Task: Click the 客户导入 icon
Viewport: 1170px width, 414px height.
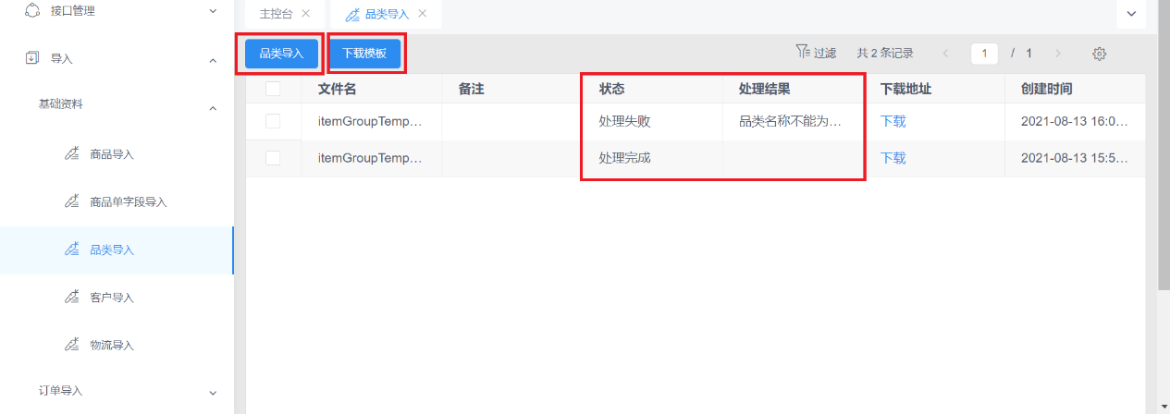Action: pos(71,297)
